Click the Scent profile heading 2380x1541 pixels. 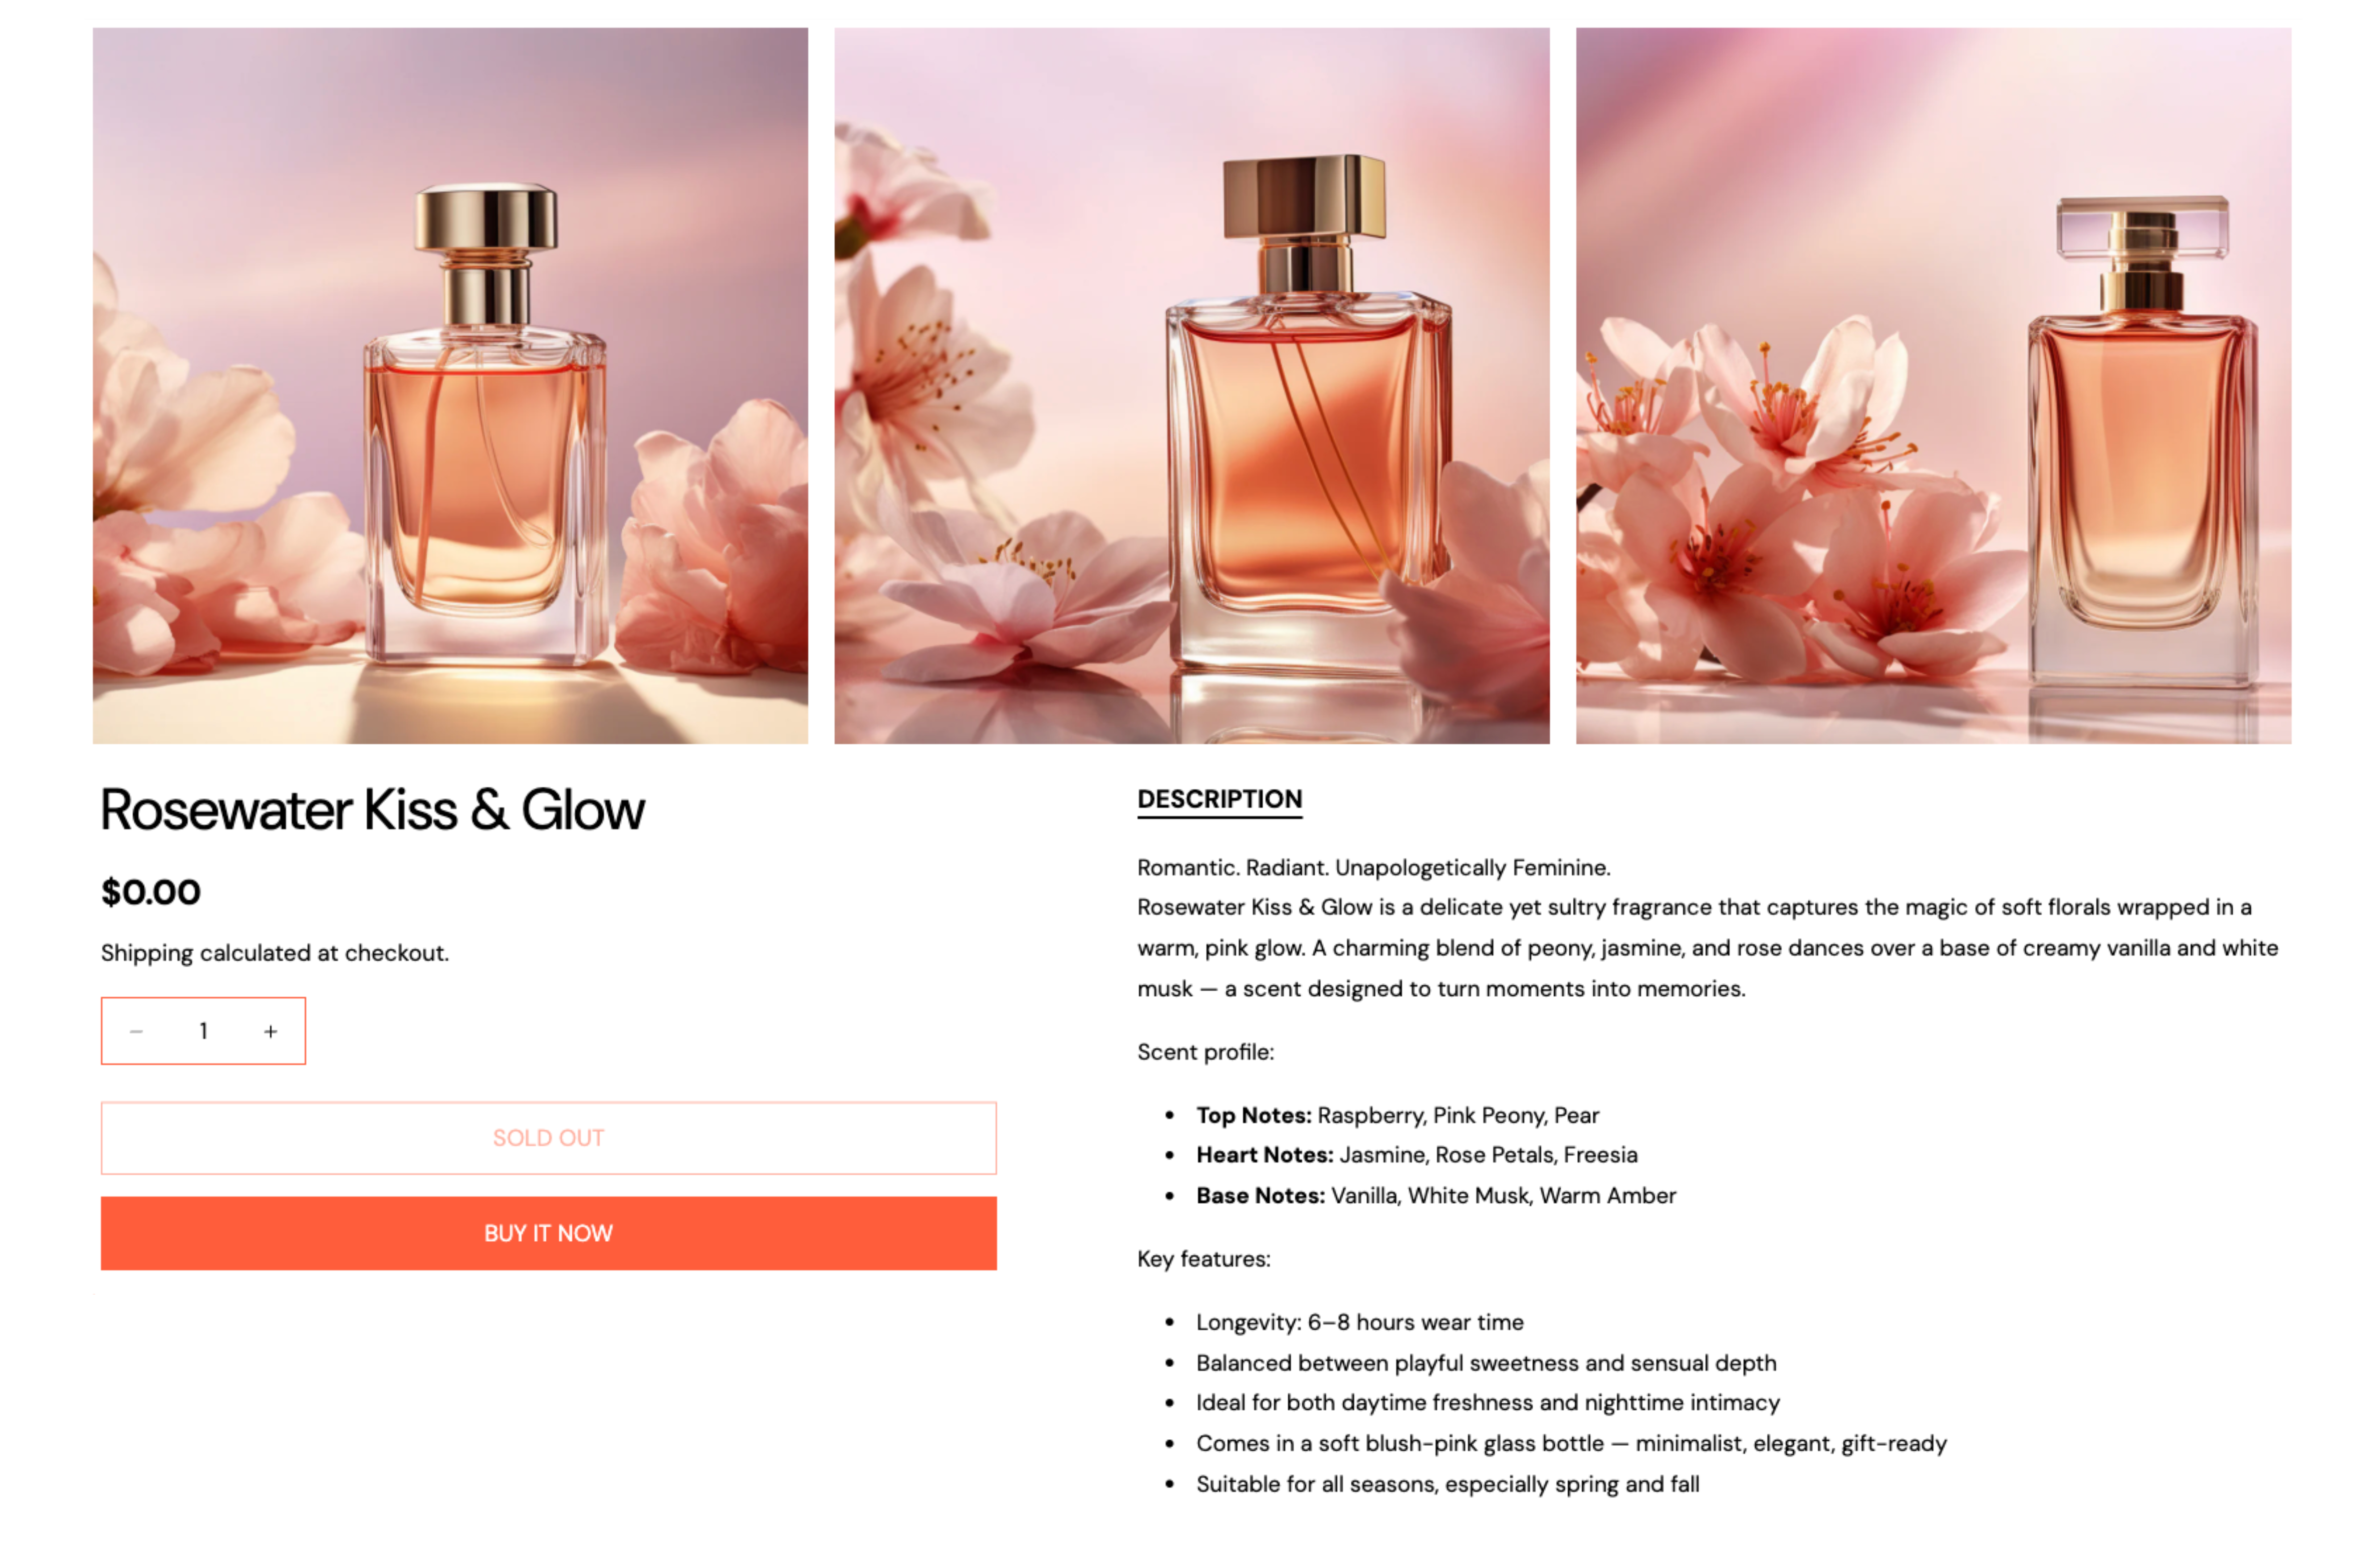tap(1205, 1052)
